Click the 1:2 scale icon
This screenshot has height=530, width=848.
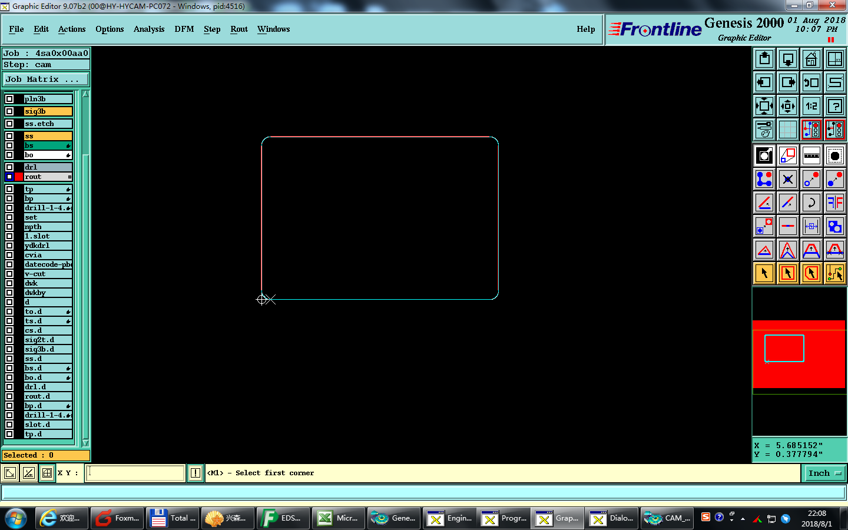(811, 106)
